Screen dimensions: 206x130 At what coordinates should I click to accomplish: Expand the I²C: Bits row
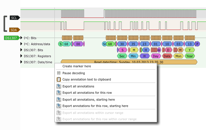click(21, 38)
